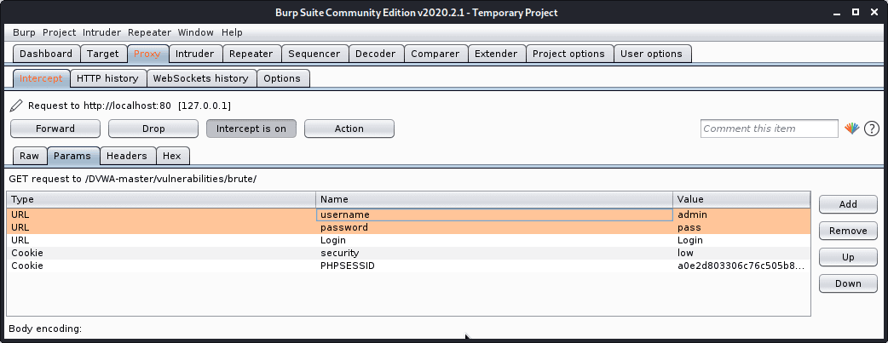The height and width of the screenshot is (343, 888).
Task: Switch to the Dashboard tab
Action: click(x=46, y=54)
